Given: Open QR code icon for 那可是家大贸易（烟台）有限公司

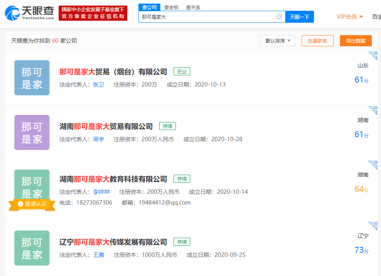Looking at the screenshot, I should pyautogui.click(x=373, y=55).
